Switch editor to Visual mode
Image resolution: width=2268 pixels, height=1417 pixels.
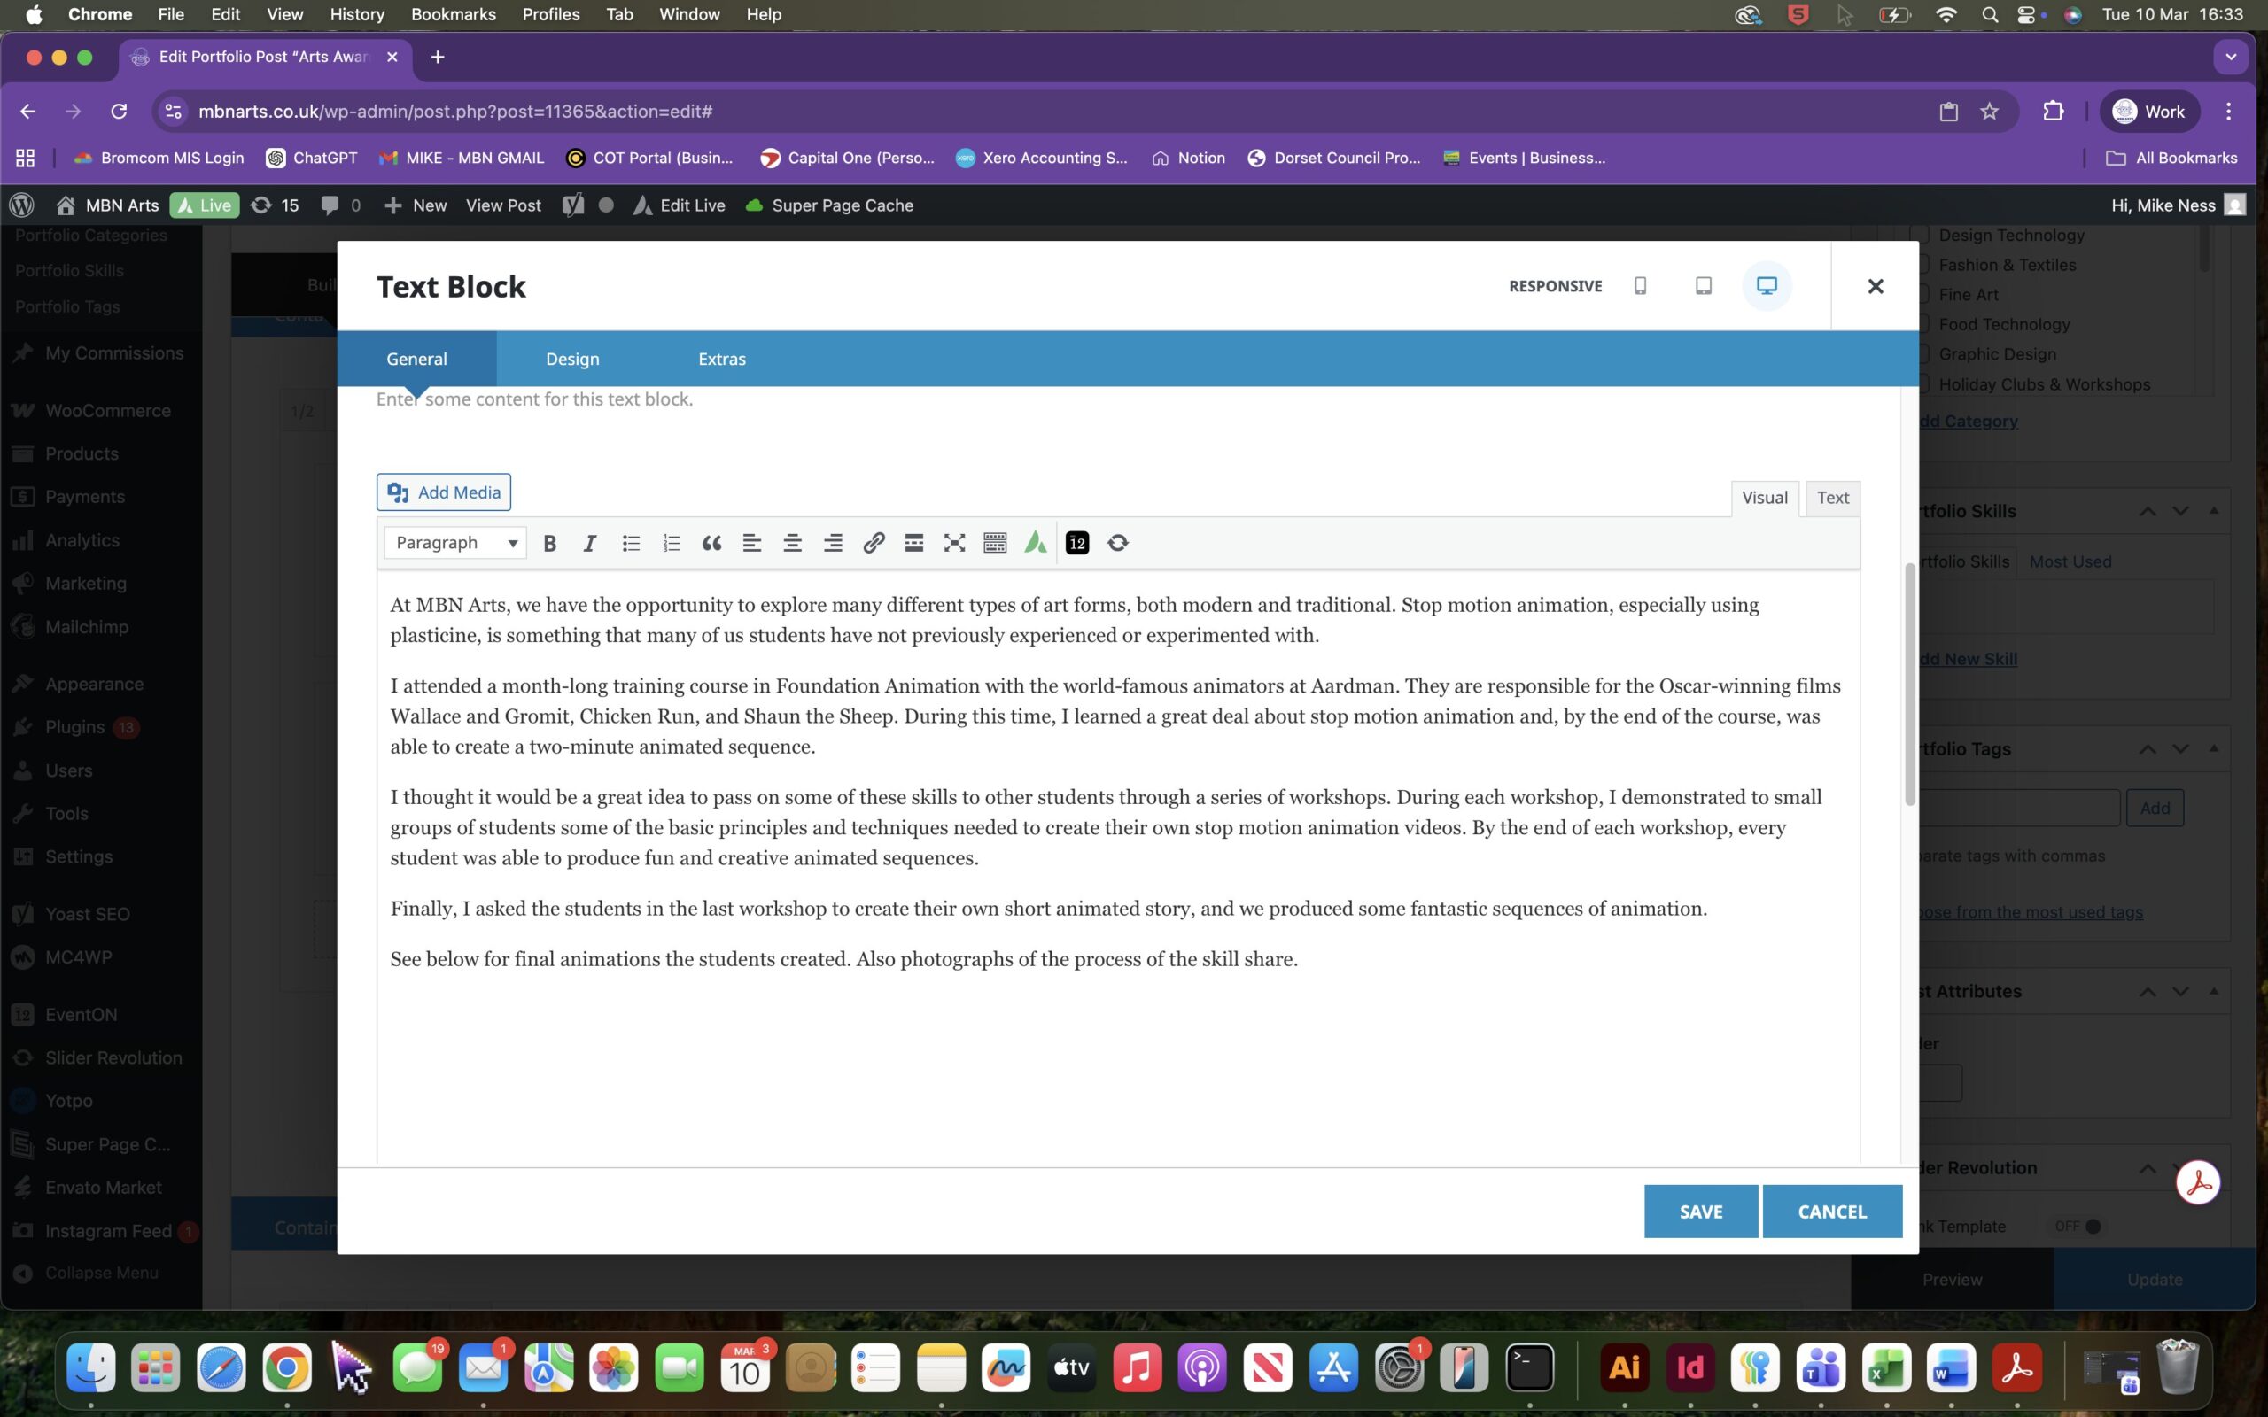point(1764,498)
